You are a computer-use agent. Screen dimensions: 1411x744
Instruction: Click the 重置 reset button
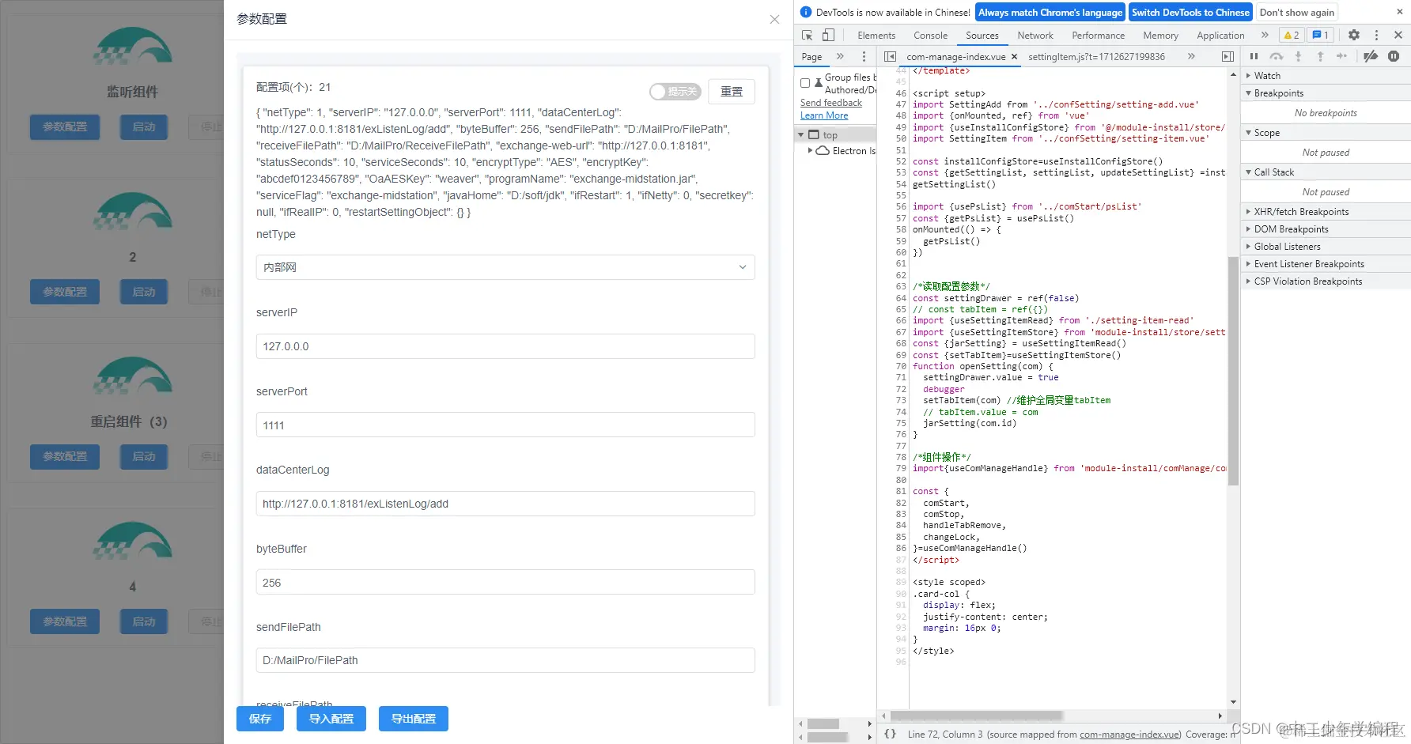[x=732, y=92]
